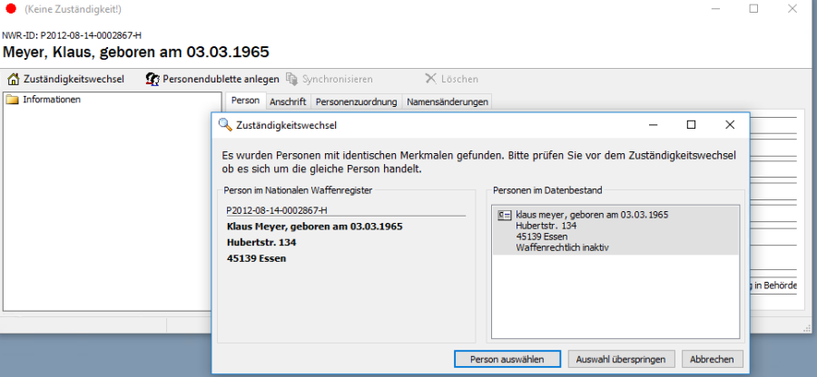Click the Synchronisieren toolbar icon
The height and width of the screenshot is (377, 817).
[x=291, y=79]
